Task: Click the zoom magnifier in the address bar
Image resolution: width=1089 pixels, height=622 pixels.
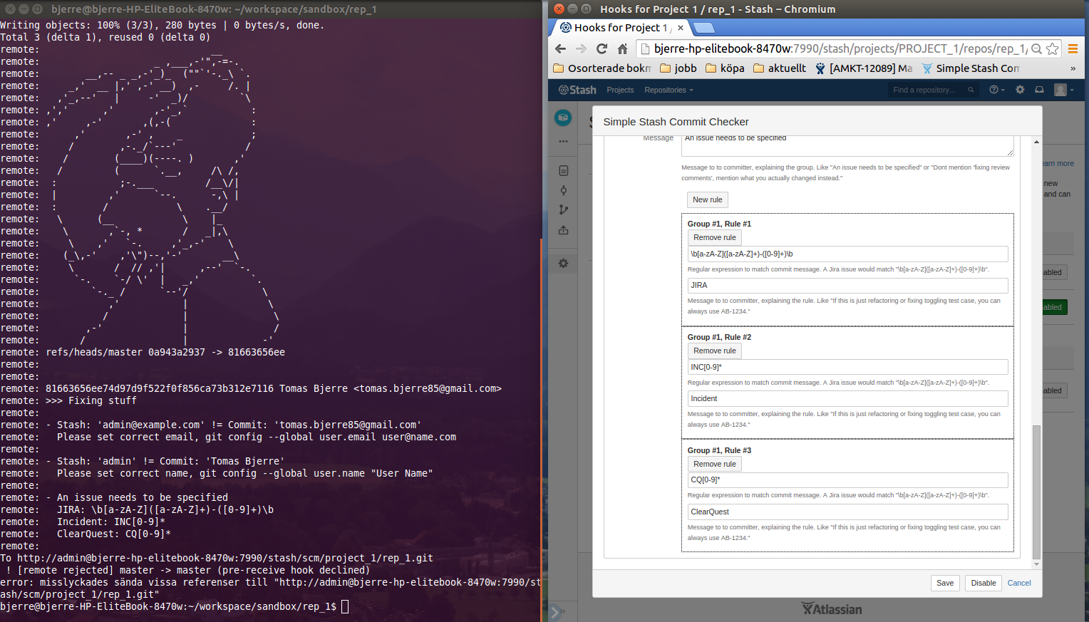Action: point(1036,48)
